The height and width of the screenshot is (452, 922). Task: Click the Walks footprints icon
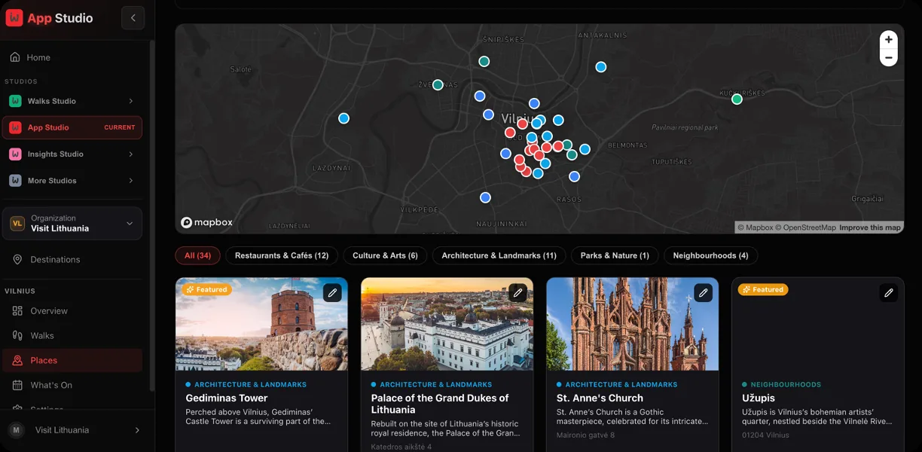tap(17, 335)
